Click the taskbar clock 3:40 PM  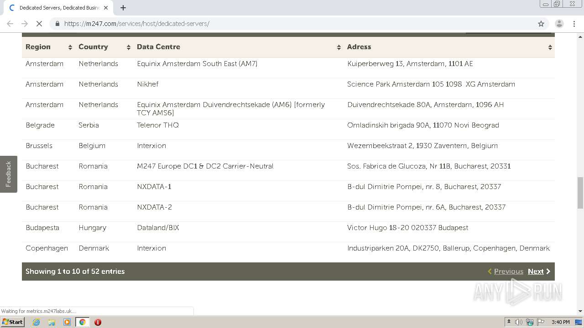point(560,322)
